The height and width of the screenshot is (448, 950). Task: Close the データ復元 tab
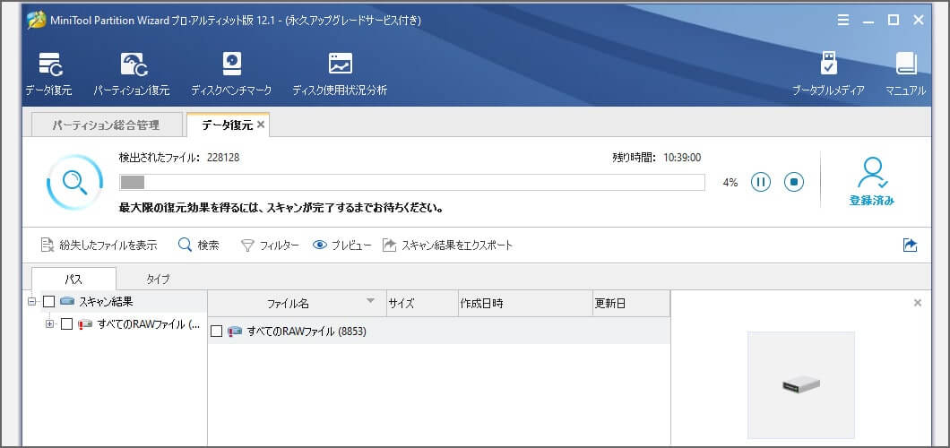[x=261, y=125]
